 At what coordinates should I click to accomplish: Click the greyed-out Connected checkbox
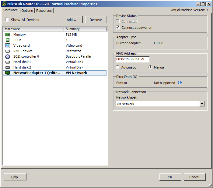[118, 22]
